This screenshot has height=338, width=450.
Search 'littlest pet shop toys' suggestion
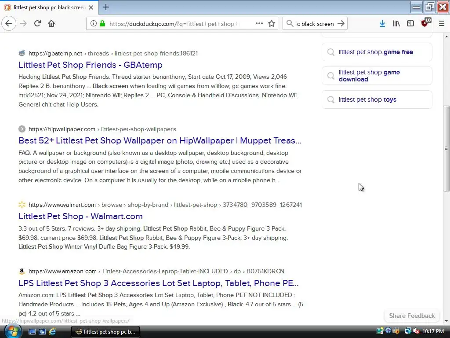pos(377,99)
